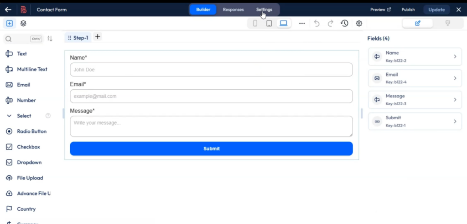Open the form history icon
The image size is (467, 224).
coord(345,23)
